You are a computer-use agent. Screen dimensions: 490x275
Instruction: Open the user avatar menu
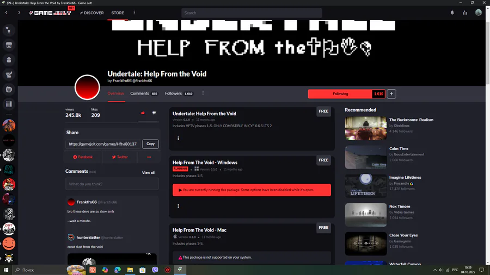pos(479,12)
